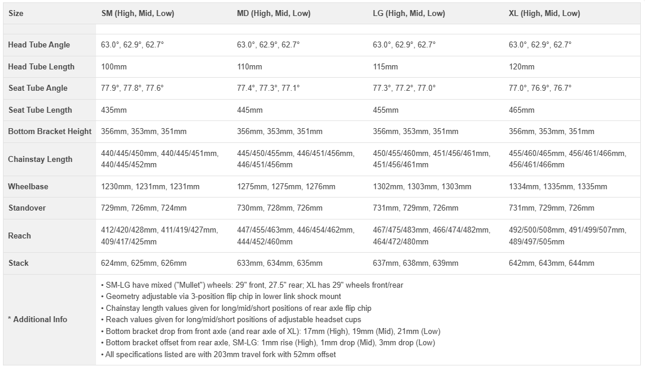645x369 pixels.
Task: Click the 642mm, 643mm, 644mm stack cell
Action: point(551,263)
